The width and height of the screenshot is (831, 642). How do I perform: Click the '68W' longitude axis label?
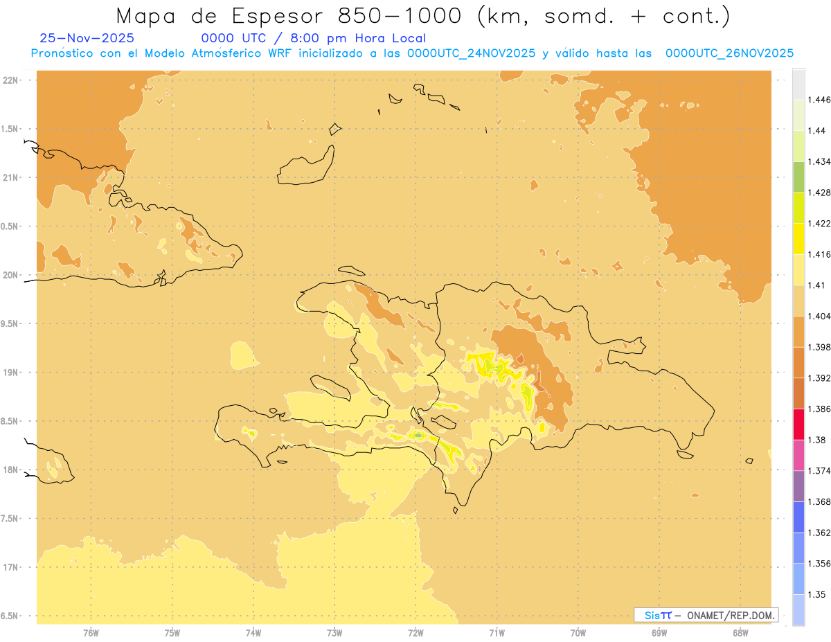tap(740, 633)
